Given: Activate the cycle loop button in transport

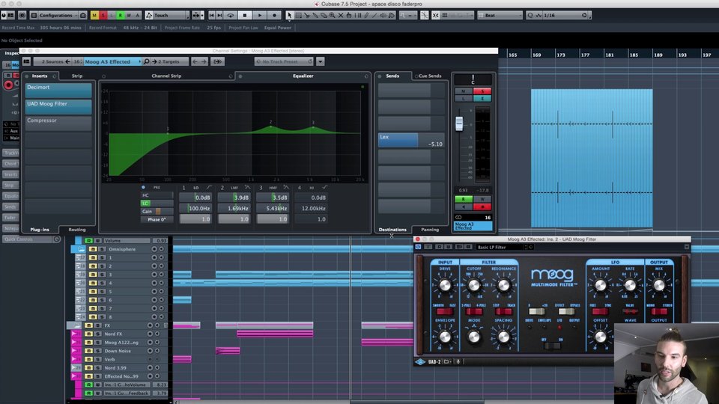Looking at the screenshot, I should click(x=231, y=15).
